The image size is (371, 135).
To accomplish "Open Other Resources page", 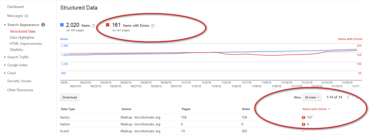I will pyautogui.click(x=20, y=90).
